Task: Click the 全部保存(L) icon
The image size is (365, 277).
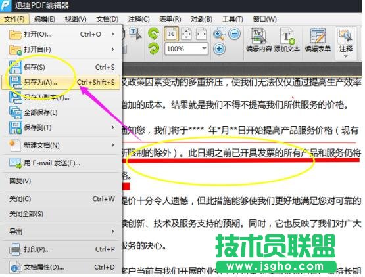Action: (15, 112)
